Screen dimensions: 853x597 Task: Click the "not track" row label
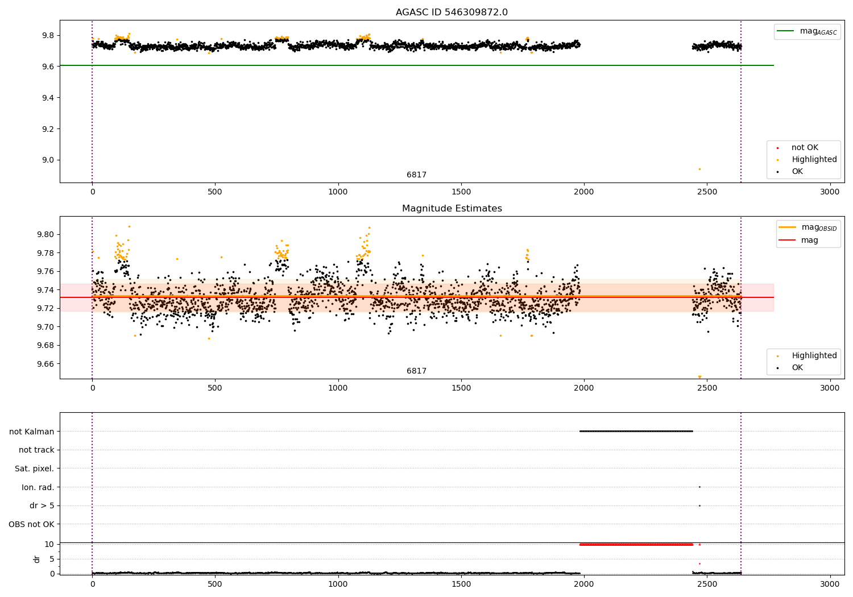pos(36,450)
